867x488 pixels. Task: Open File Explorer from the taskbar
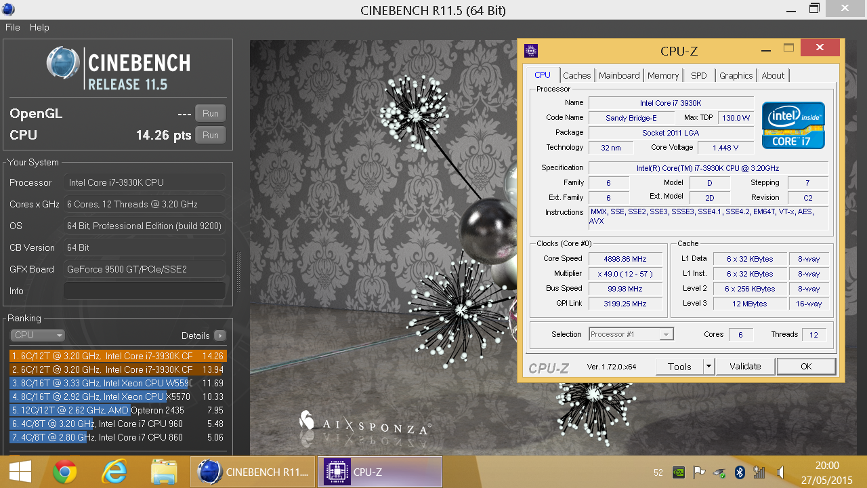pos(164,472)
